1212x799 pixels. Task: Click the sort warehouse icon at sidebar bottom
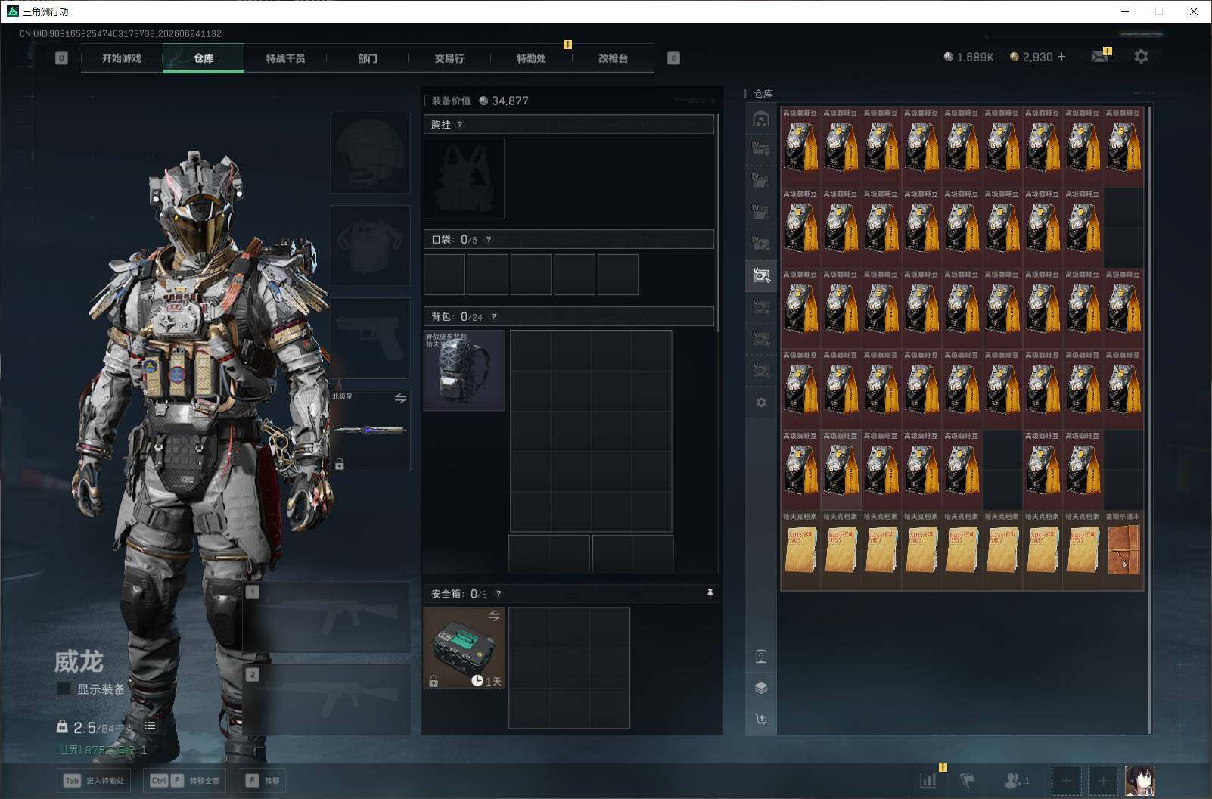point(761,719)
